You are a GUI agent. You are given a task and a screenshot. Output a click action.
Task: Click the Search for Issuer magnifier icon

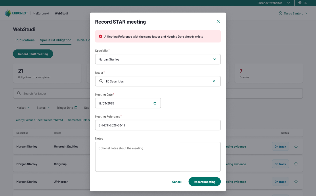(19, 93)
